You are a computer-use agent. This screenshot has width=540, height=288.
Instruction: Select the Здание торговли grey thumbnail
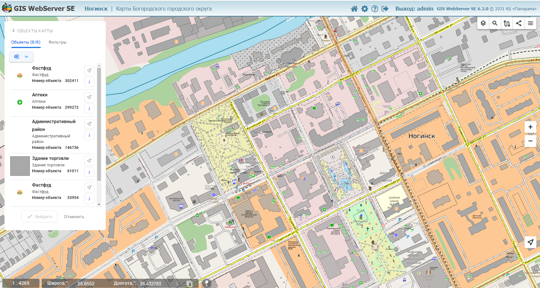[20, 166]
